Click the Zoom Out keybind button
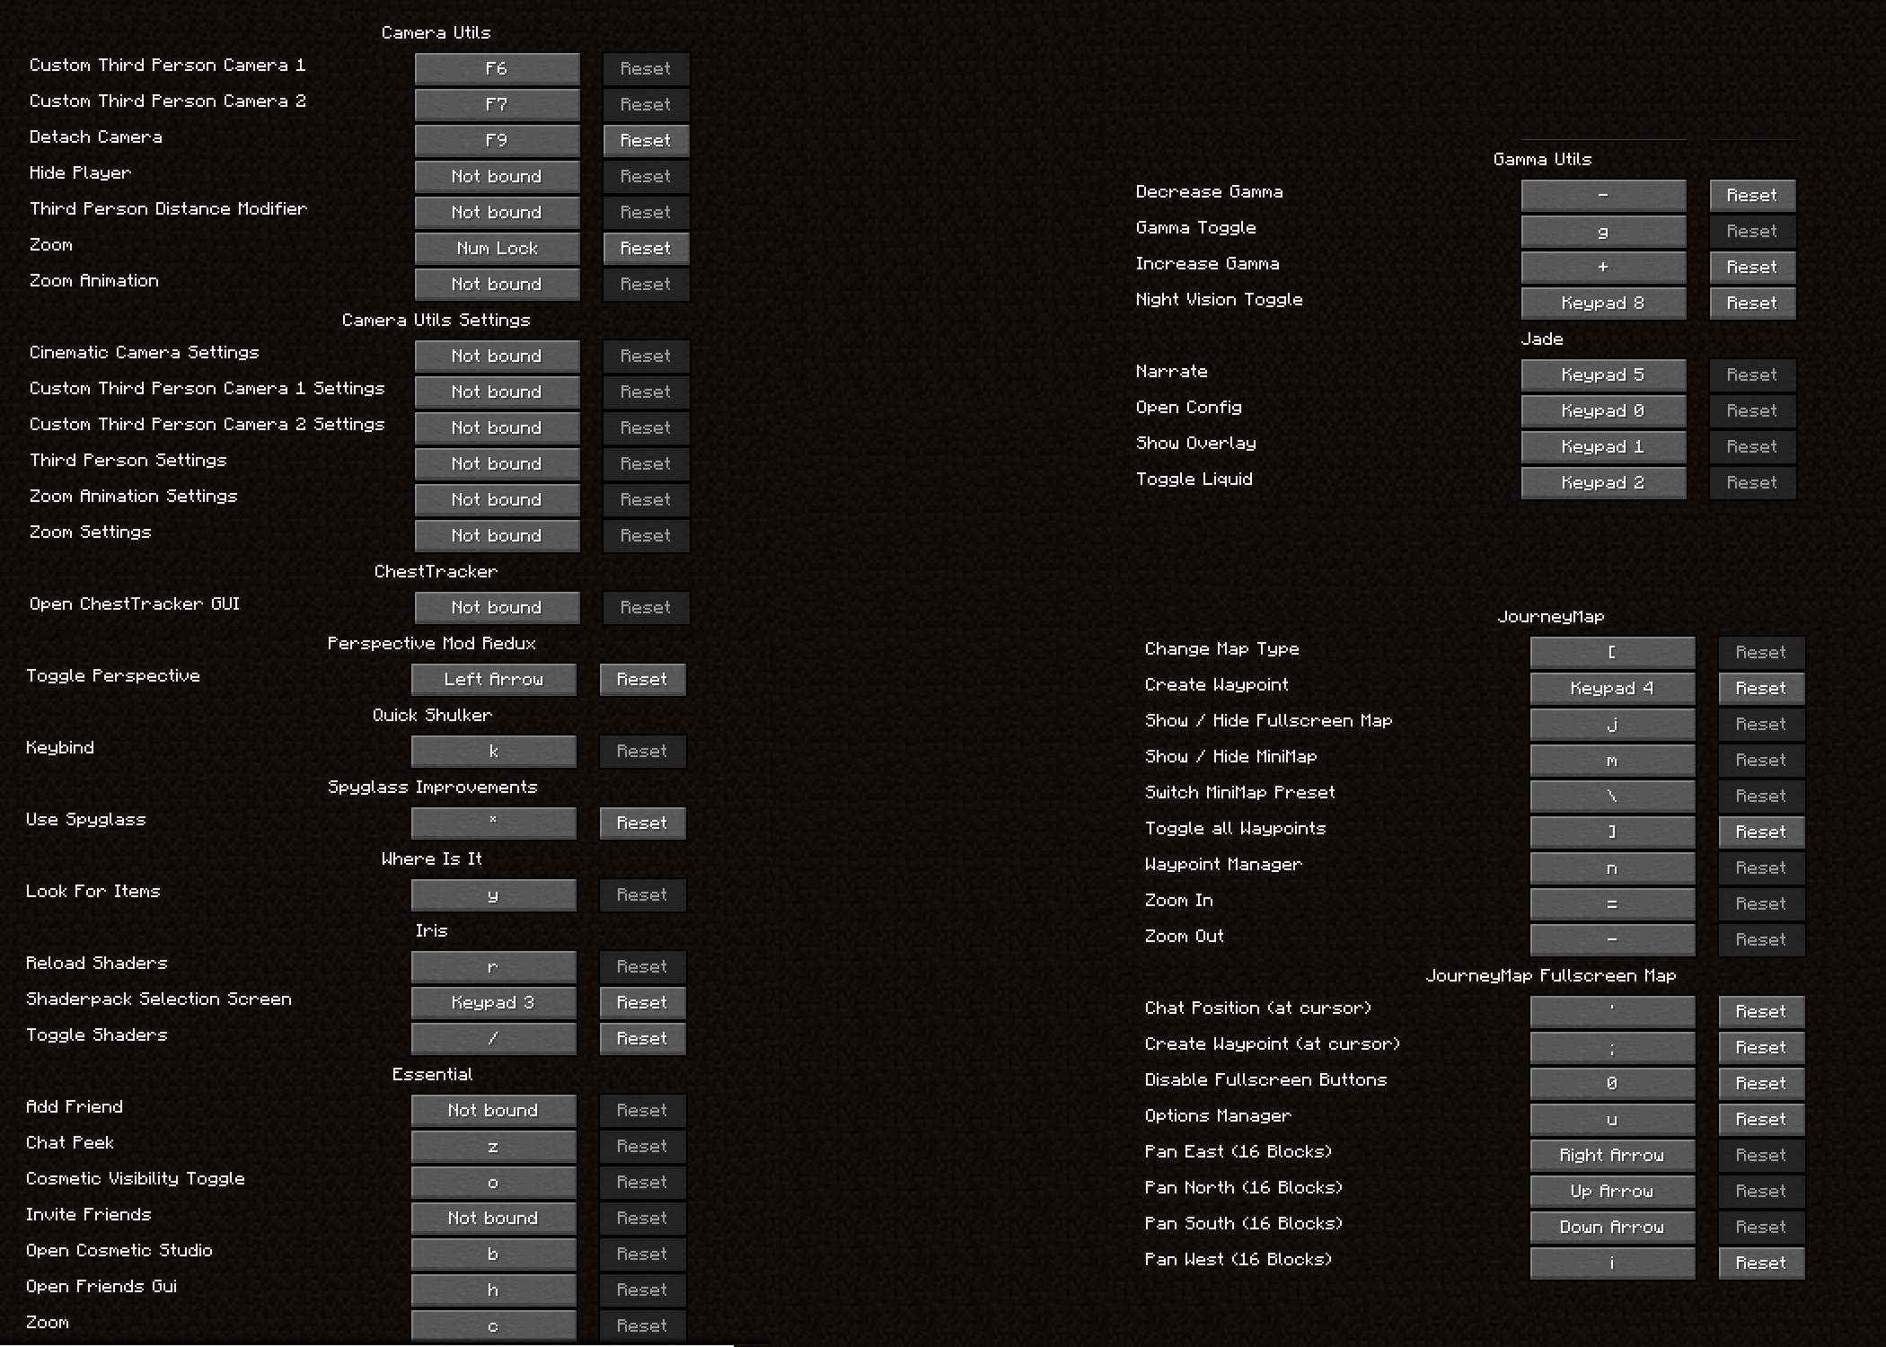Image resolution: width=1886 pixels, height=1347 pixels. [1612, 940]
